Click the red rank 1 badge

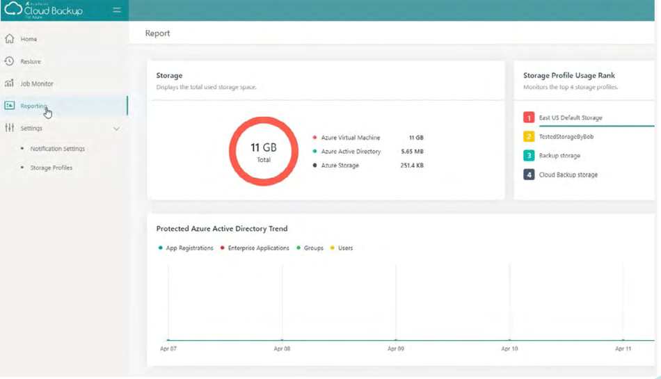(529, 117)
